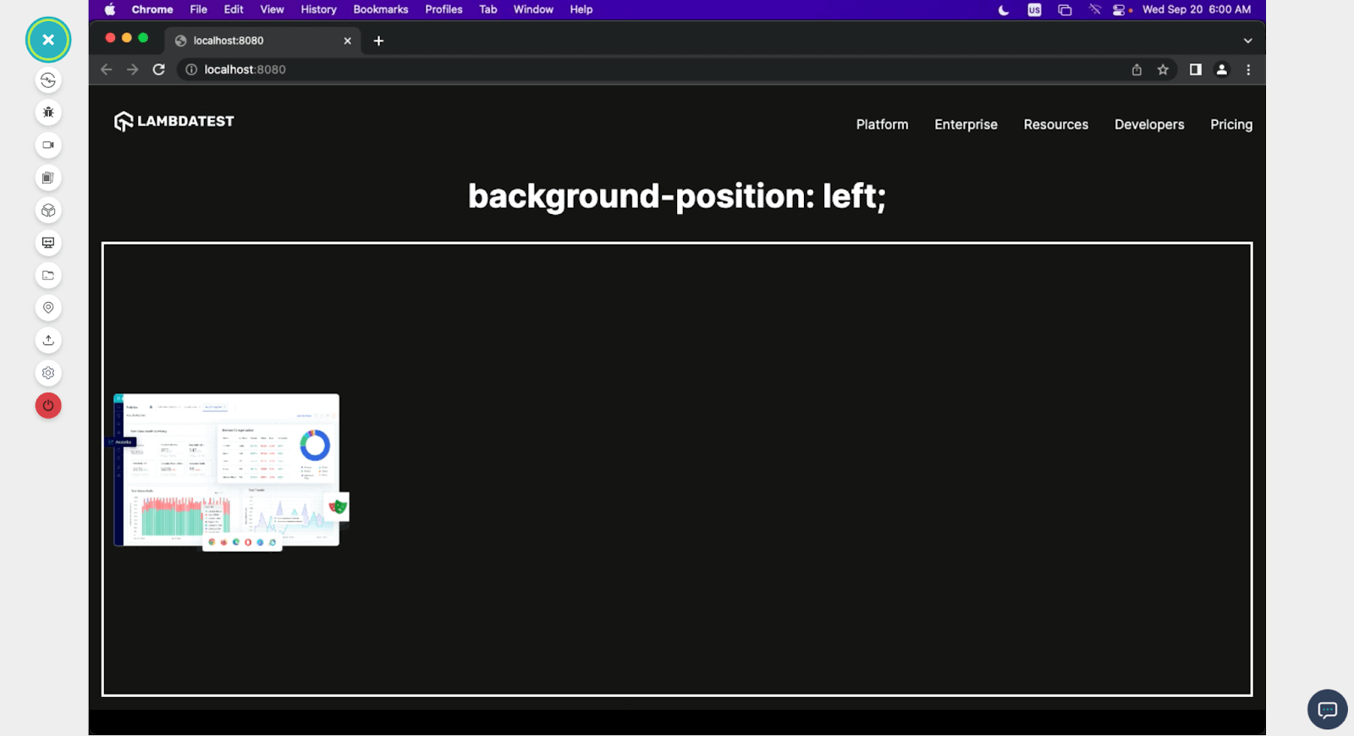1354x736 pixels.
Task: Go back with the browser back arrow
Action: [106, 69]
